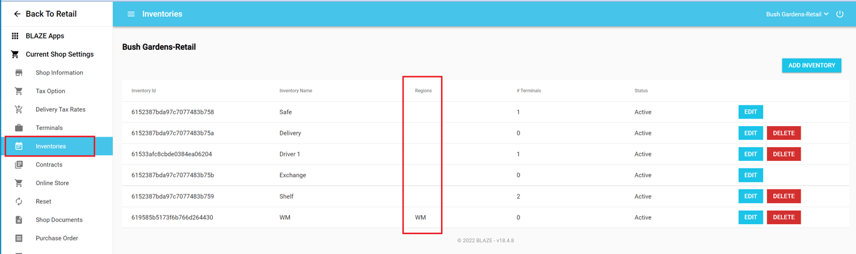Click the Tax Option cart icon

coord(19,91)
